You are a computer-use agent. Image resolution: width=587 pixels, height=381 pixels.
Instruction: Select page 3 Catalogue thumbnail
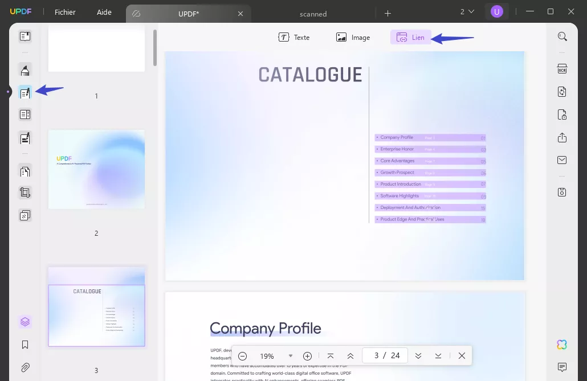[x=96, y=307]
